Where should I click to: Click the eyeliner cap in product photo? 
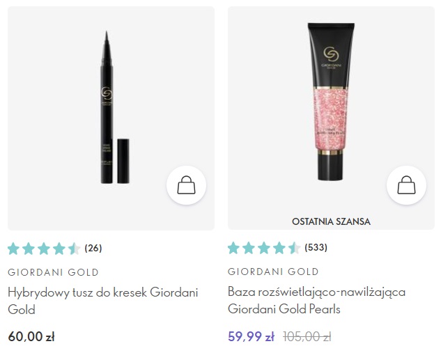point(123,161)
